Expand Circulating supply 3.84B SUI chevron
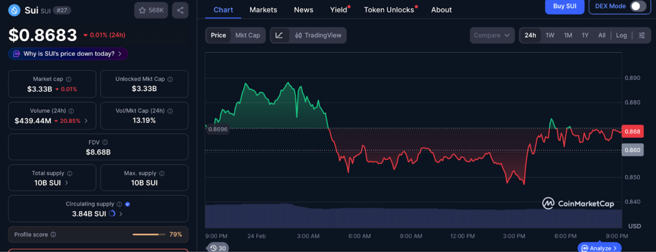The height and width of the screenshot is (252, 656). [x=121, y=214]
